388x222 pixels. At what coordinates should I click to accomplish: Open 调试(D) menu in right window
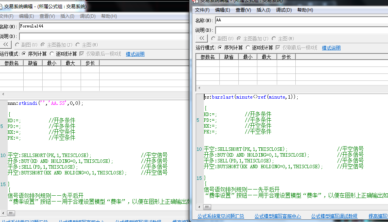click(x=284, y=10)
